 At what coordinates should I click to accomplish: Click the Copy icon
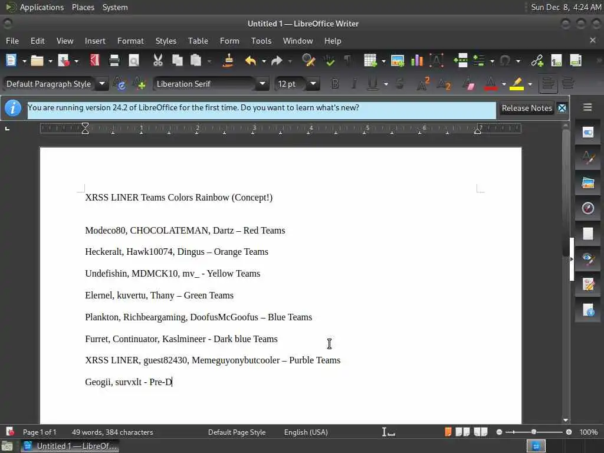(x=177, y=61)
